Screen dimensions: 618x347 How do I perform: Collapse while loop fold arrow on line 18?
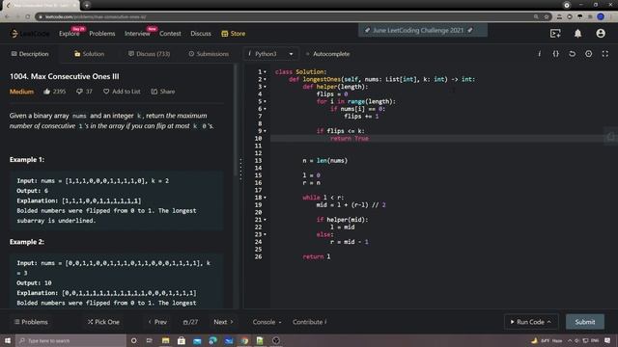coord(265,198)
